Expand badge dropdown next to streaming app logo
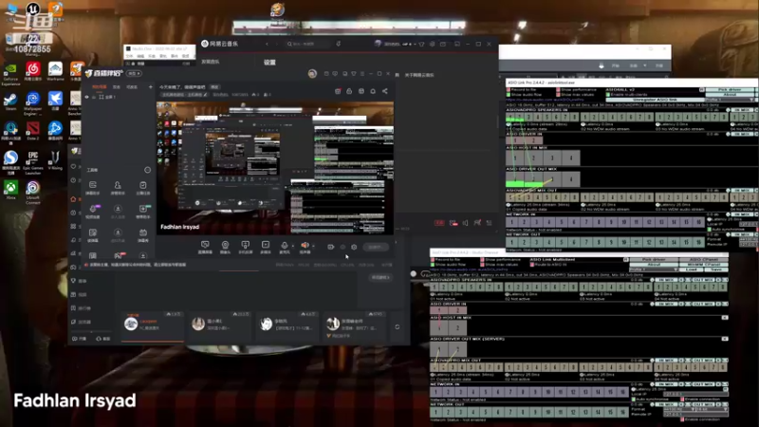The image size is (759, 427). [x=134, y=74]
